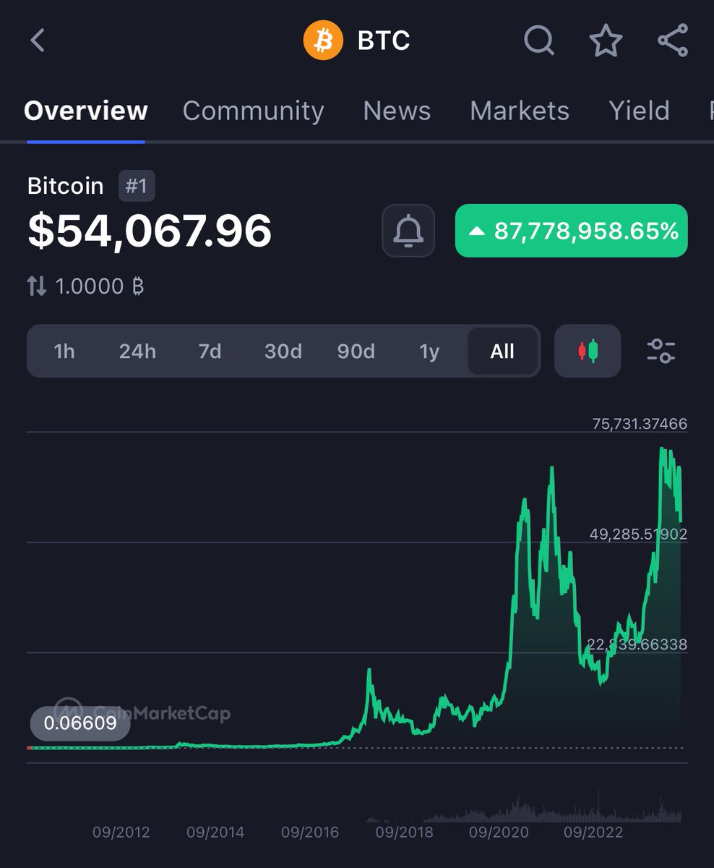The image size is (714, 868).
Task: Open the Markets tab
Action: point(520,111)
